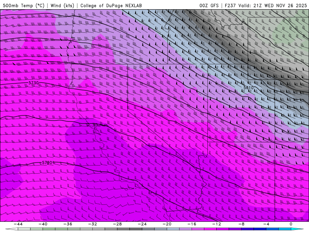Click the "College of DuPage NEXLAB" text
This screenshot has height=231, width=309.
coord(111,5)
